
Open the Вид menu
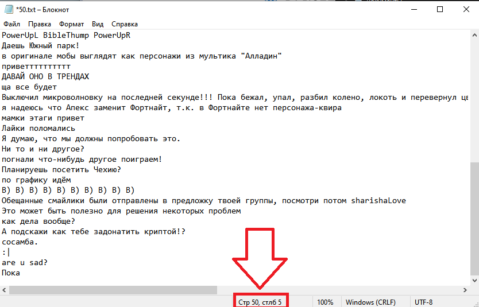(98, 25)
